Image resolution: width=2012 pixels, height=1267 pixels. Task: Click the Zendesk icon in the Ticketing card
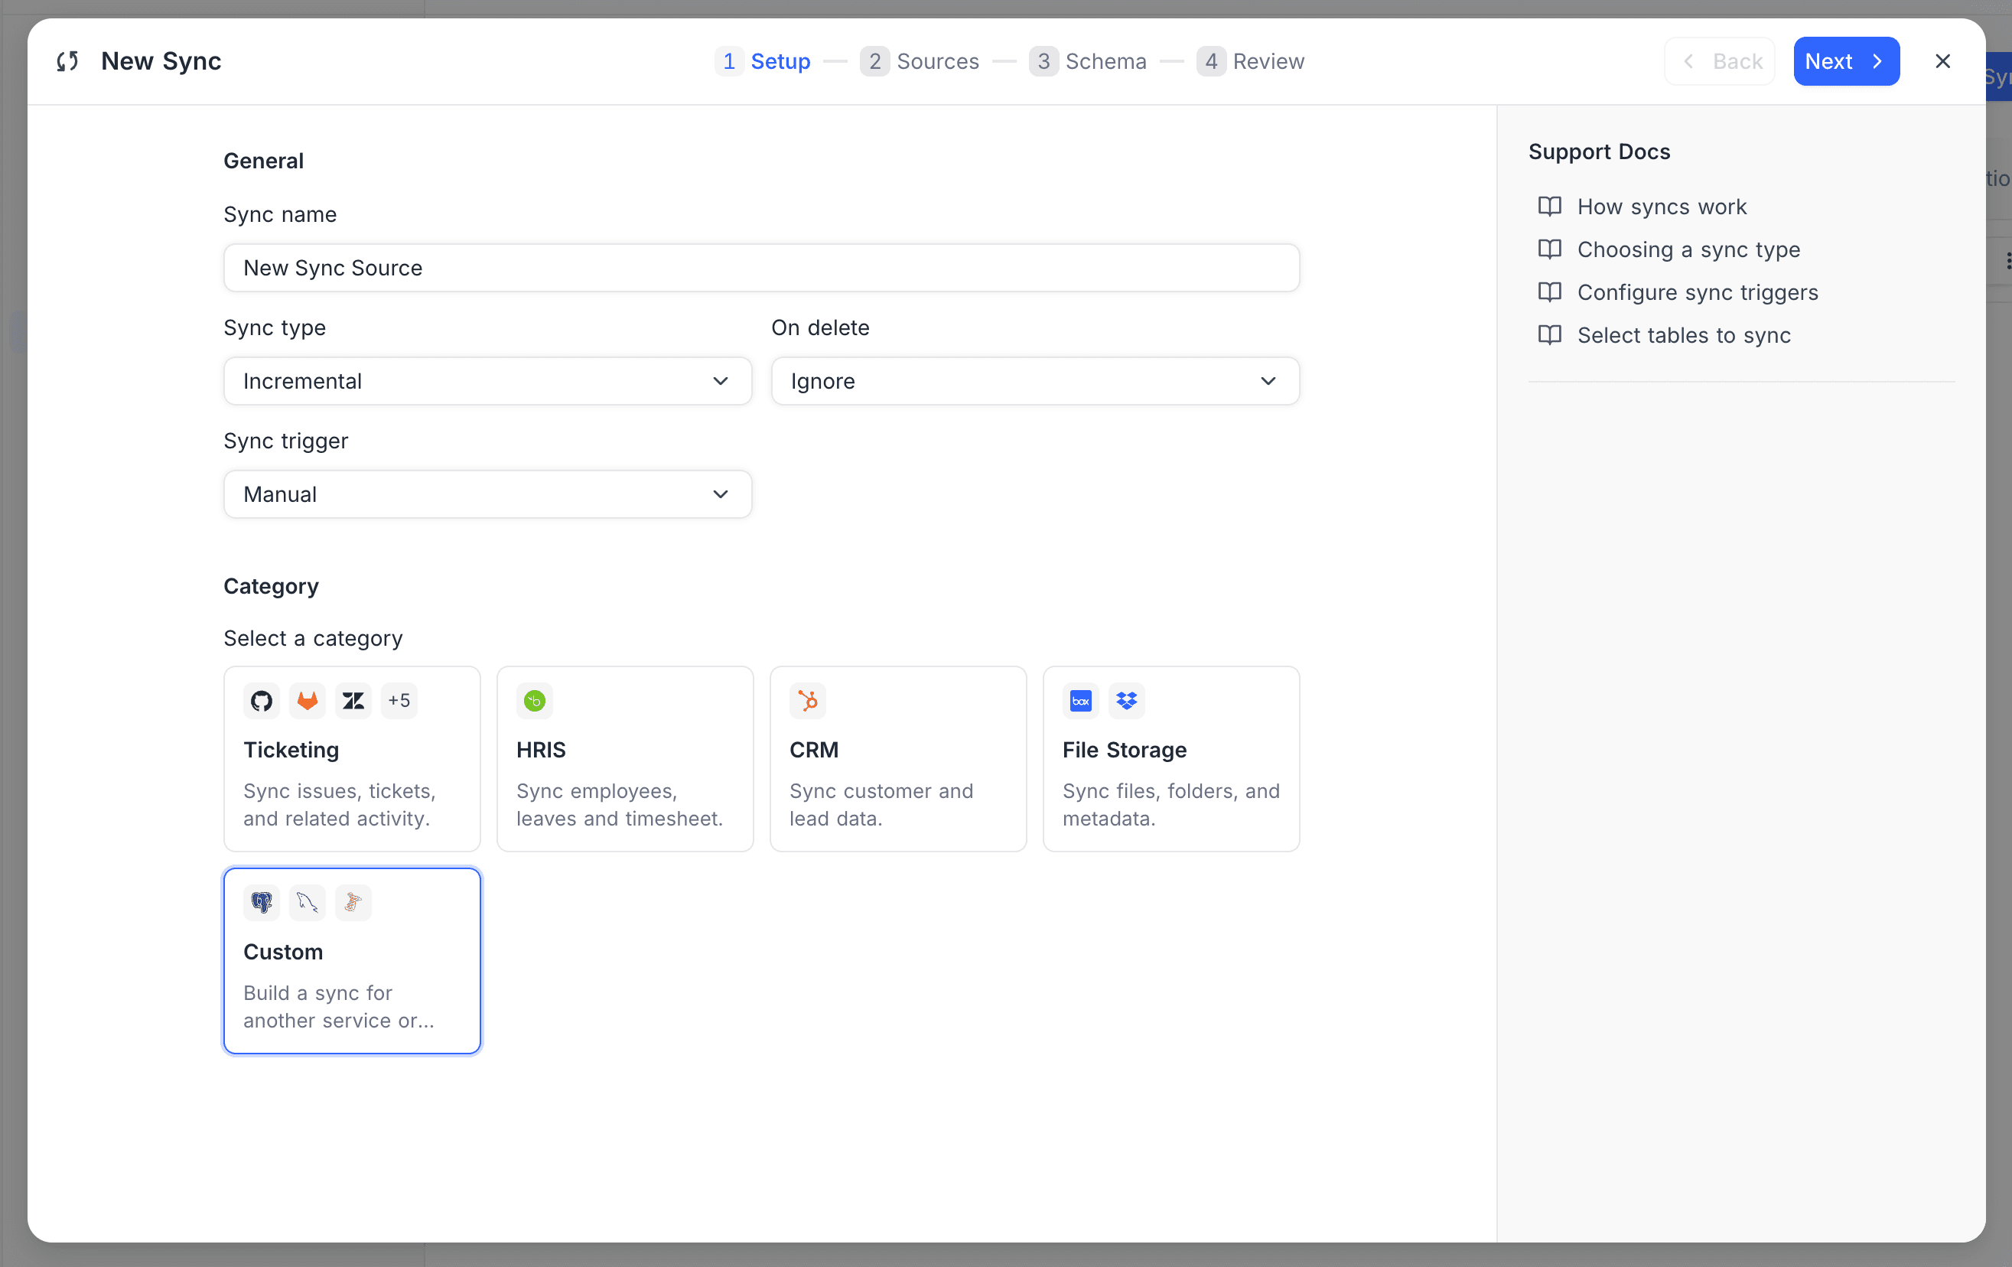[353, 700]
